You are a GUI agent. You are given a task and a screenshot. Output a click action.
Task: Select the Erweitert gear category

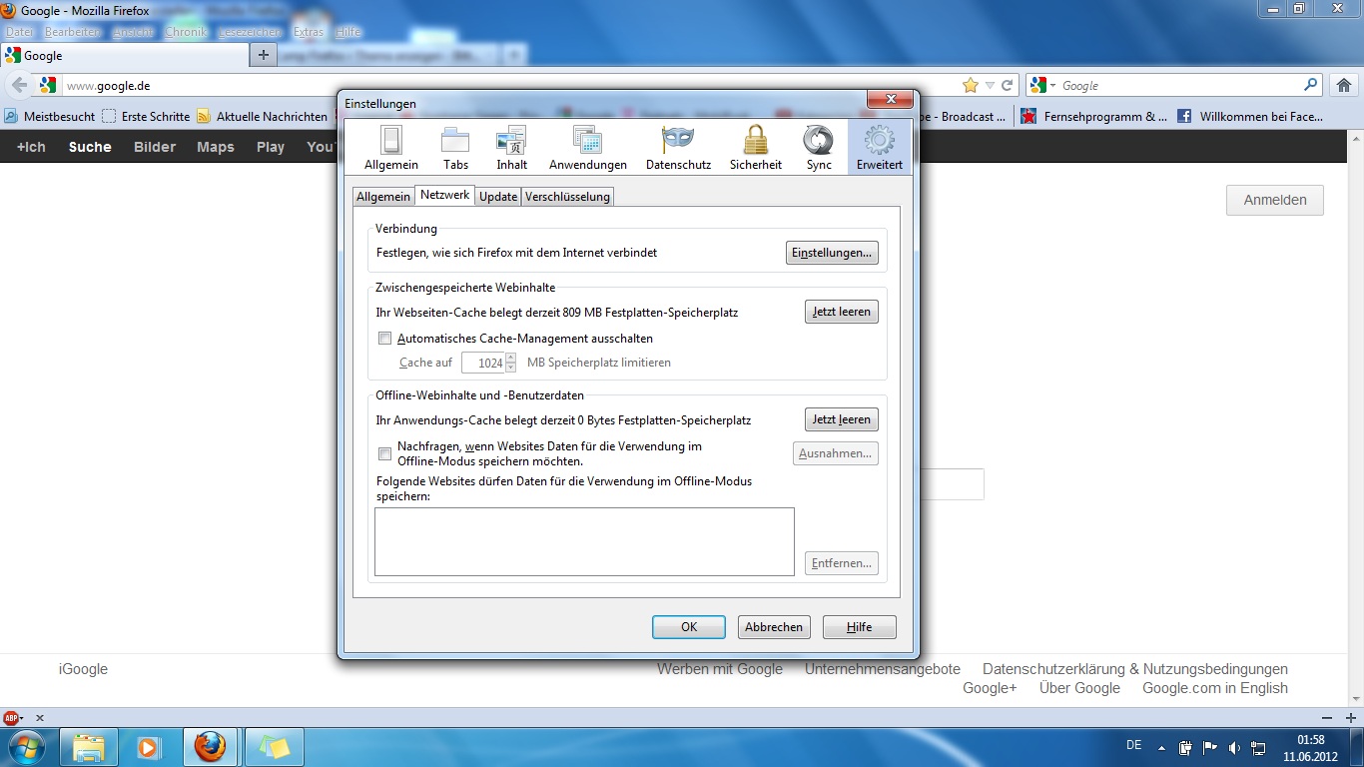tap(879, 147)
